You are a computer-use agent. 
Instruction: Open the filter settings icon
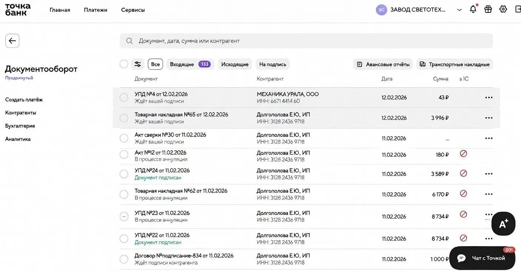click(138, 64)
